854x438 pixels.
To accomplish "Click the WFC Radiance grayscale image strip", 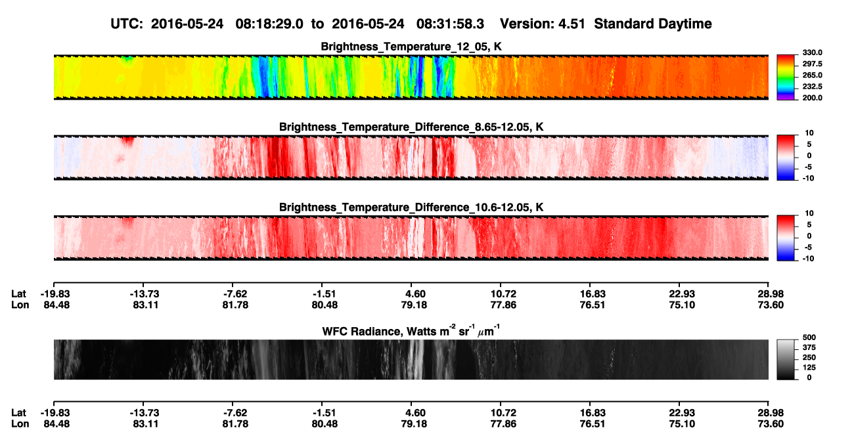I will pos(411,359).
